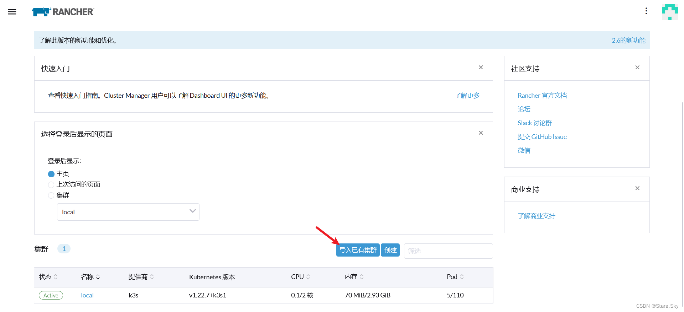Image resolution: width=684 pixels, height=312 pixels.
Task: Expand the local cluster dropdown
Action: (x=128, y=212)
